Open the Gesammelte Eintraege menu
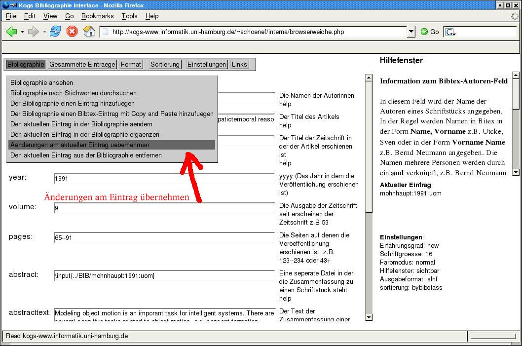The width and height of the screenshot is (522, 346). (x=82, y=64)
